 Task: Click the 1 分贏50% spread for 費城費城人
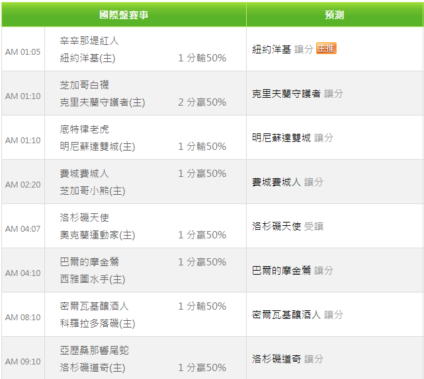tap(202, 174)
